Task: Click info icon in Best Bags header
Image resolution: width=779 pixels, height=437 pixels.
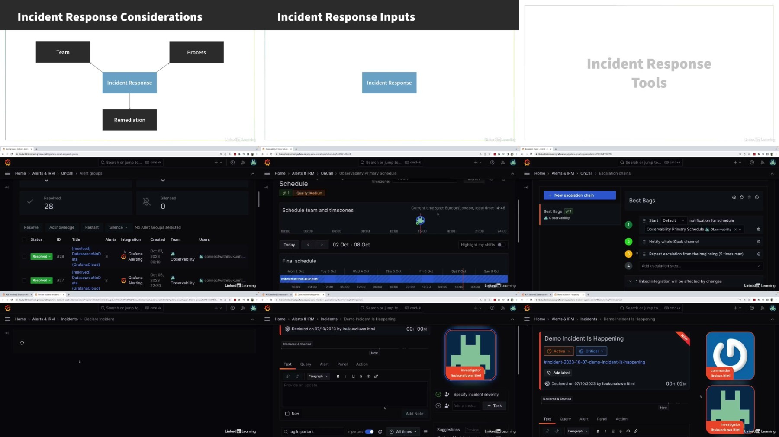Action: point(757,198)
